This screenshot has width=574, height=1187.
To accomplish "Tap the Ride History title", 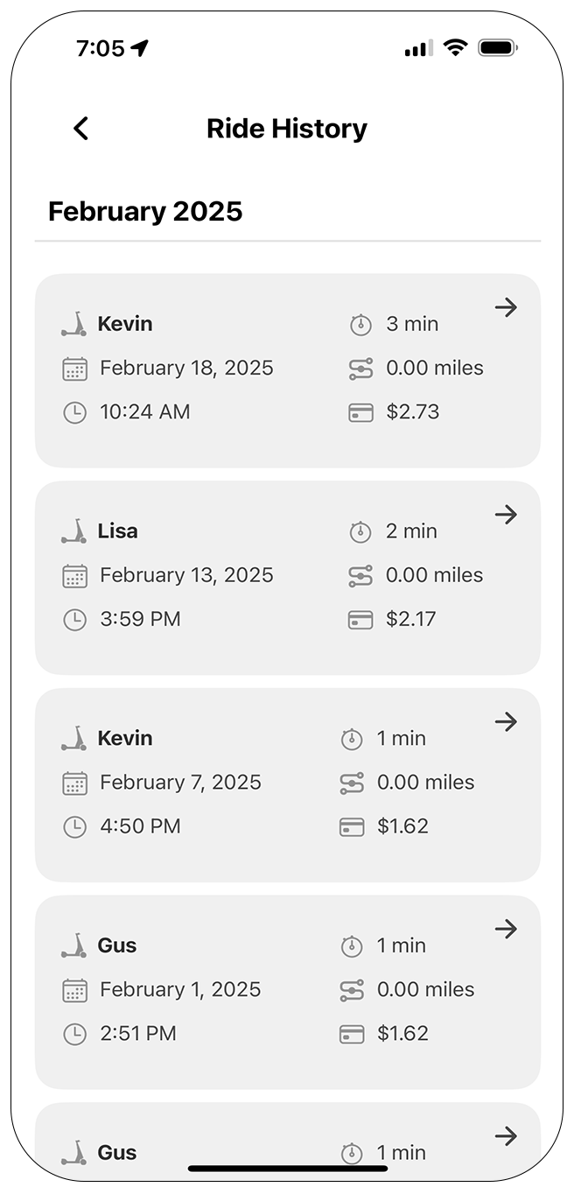I will pos(287,129).
